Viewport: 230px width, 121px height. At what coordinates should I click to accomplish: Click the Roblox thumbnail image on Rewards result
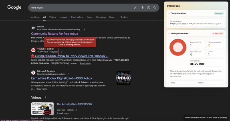[124, 78]
